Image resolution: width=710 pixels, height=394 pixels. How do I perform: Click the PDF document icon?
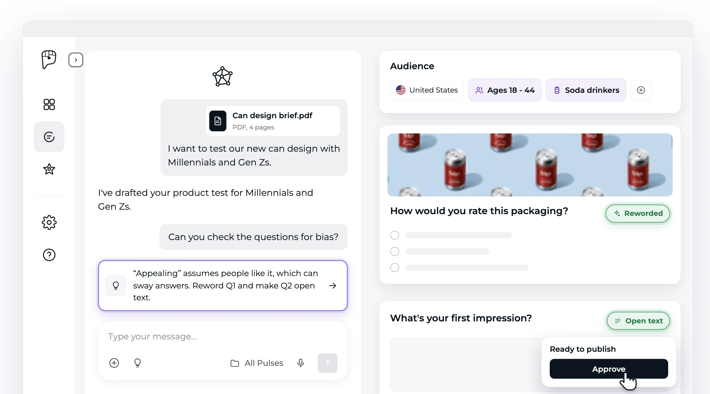[x=218, y=121]
